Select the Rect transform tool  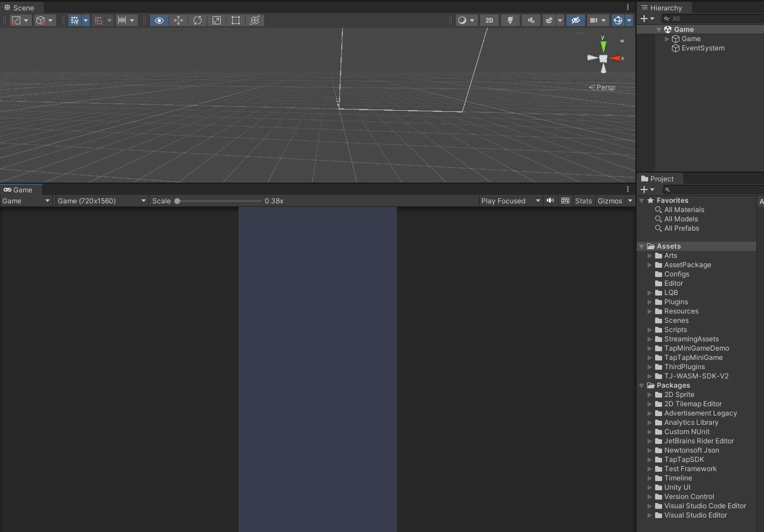[236, 20]
